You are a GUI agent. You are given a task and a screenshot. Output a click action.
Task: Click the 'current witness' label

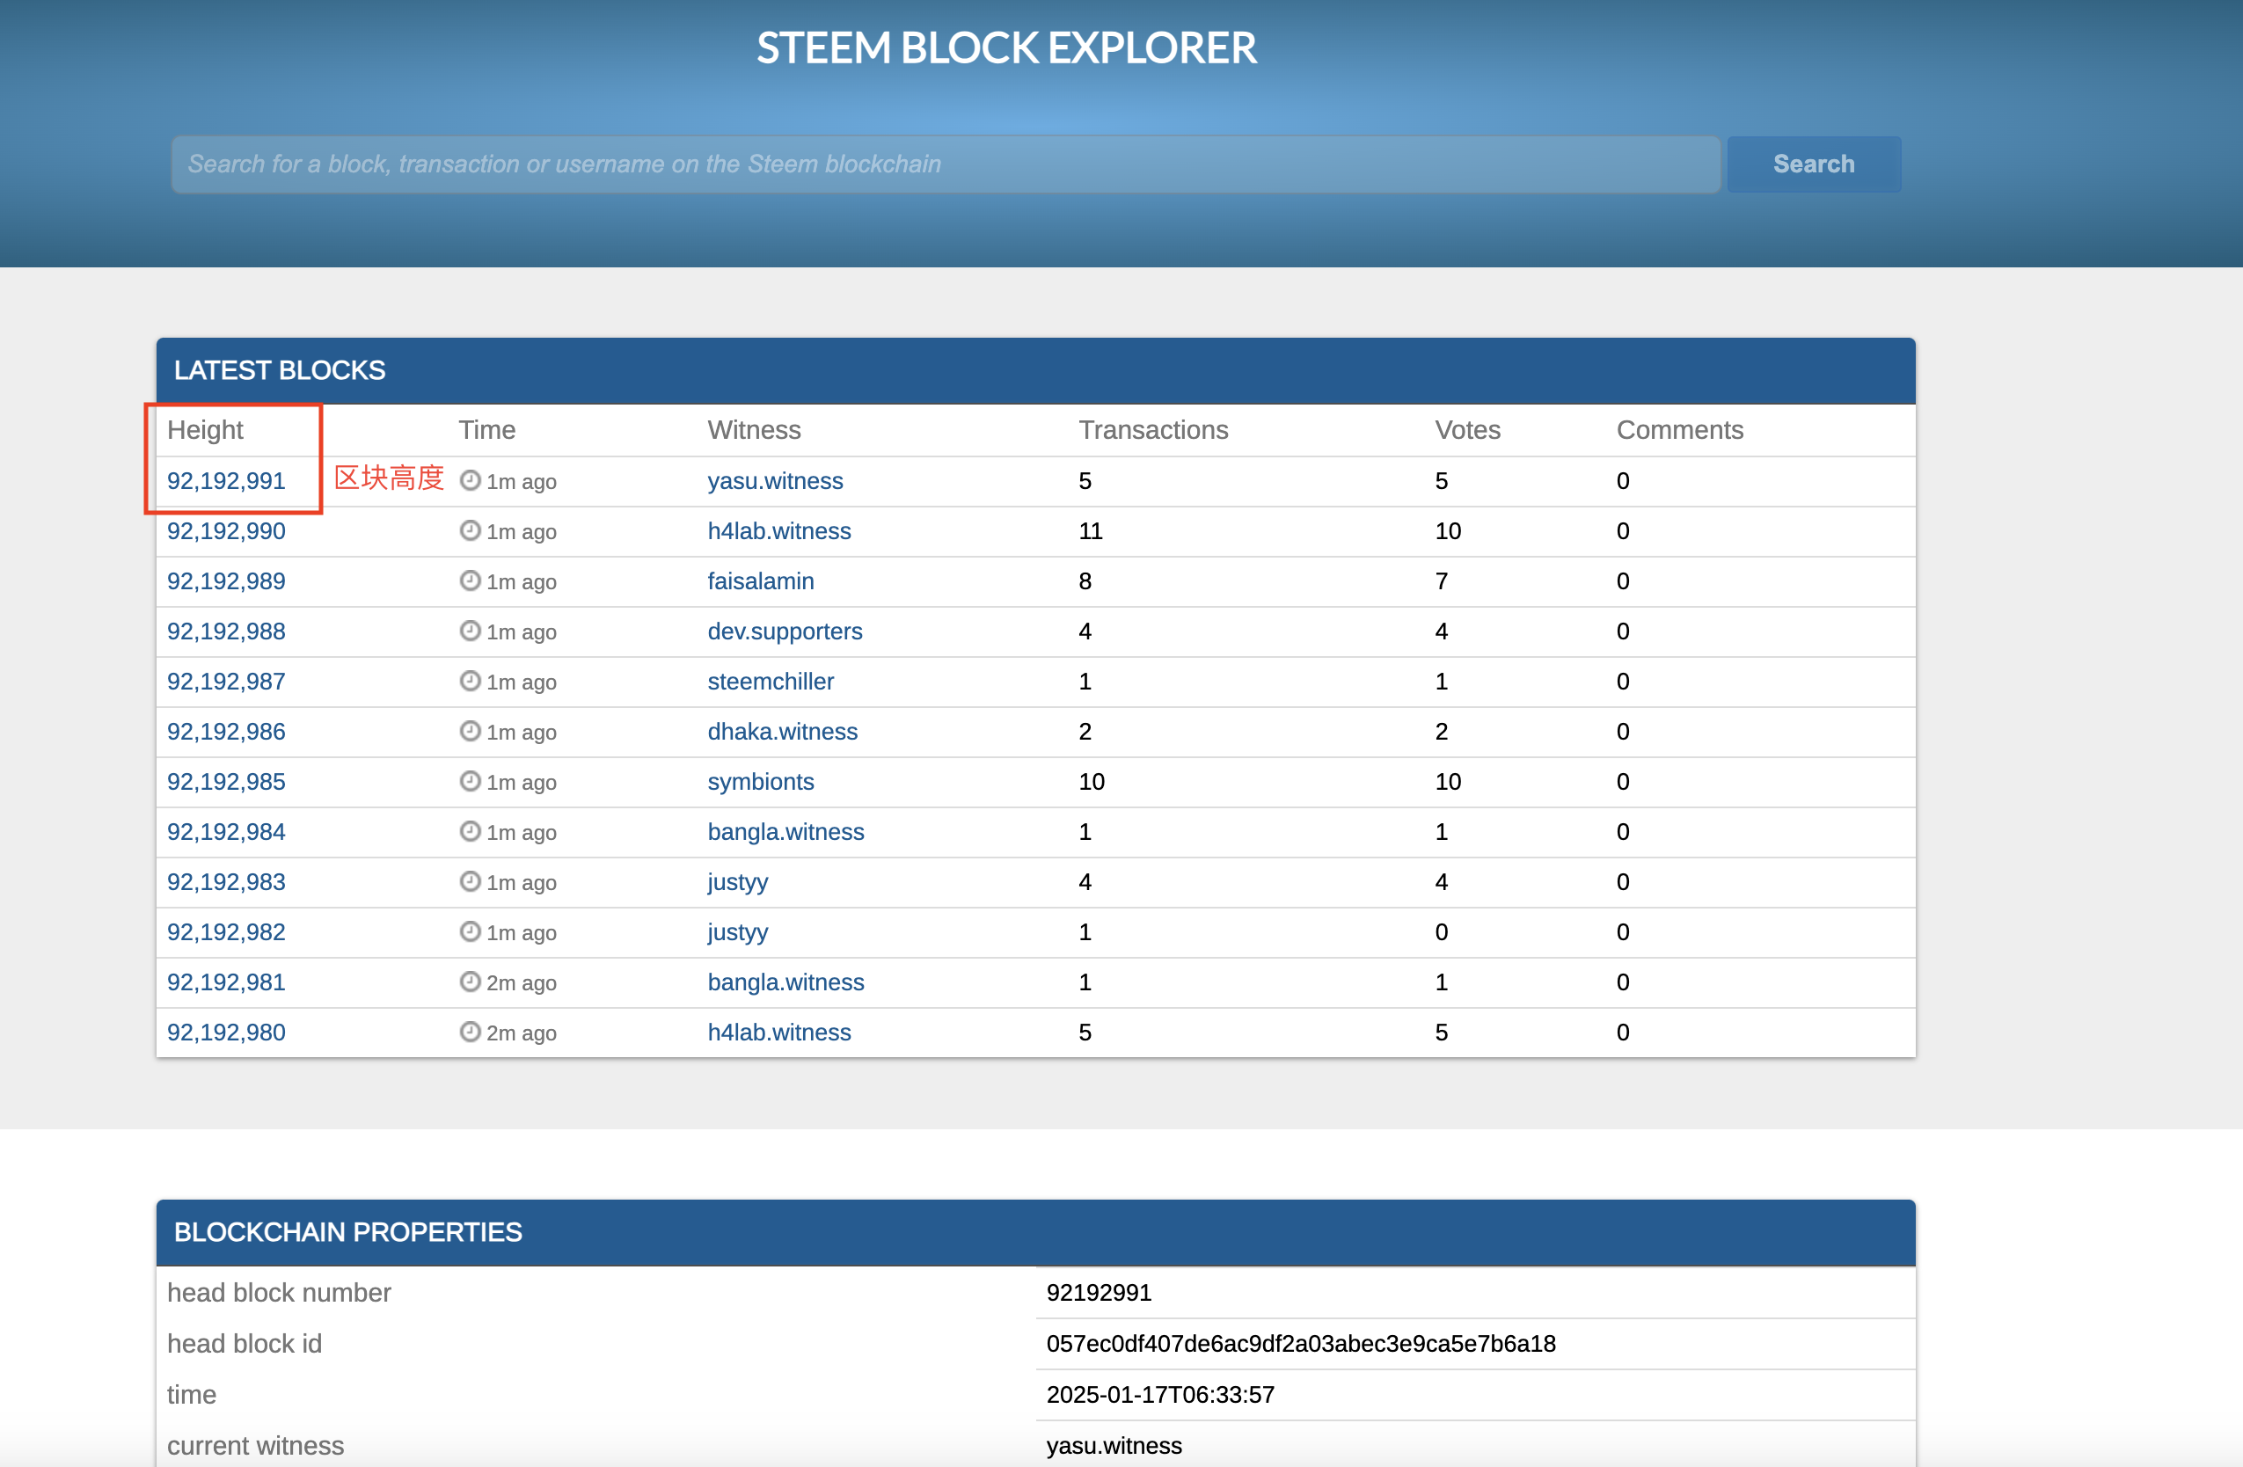click(x=255, y=1444)
